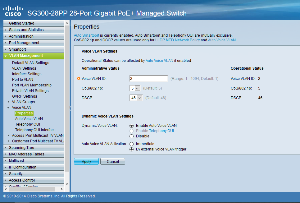Follow the LLDP MED Network Policy link
The width and height of the screenshot is (300, 203).
click(x=178, y=40)
